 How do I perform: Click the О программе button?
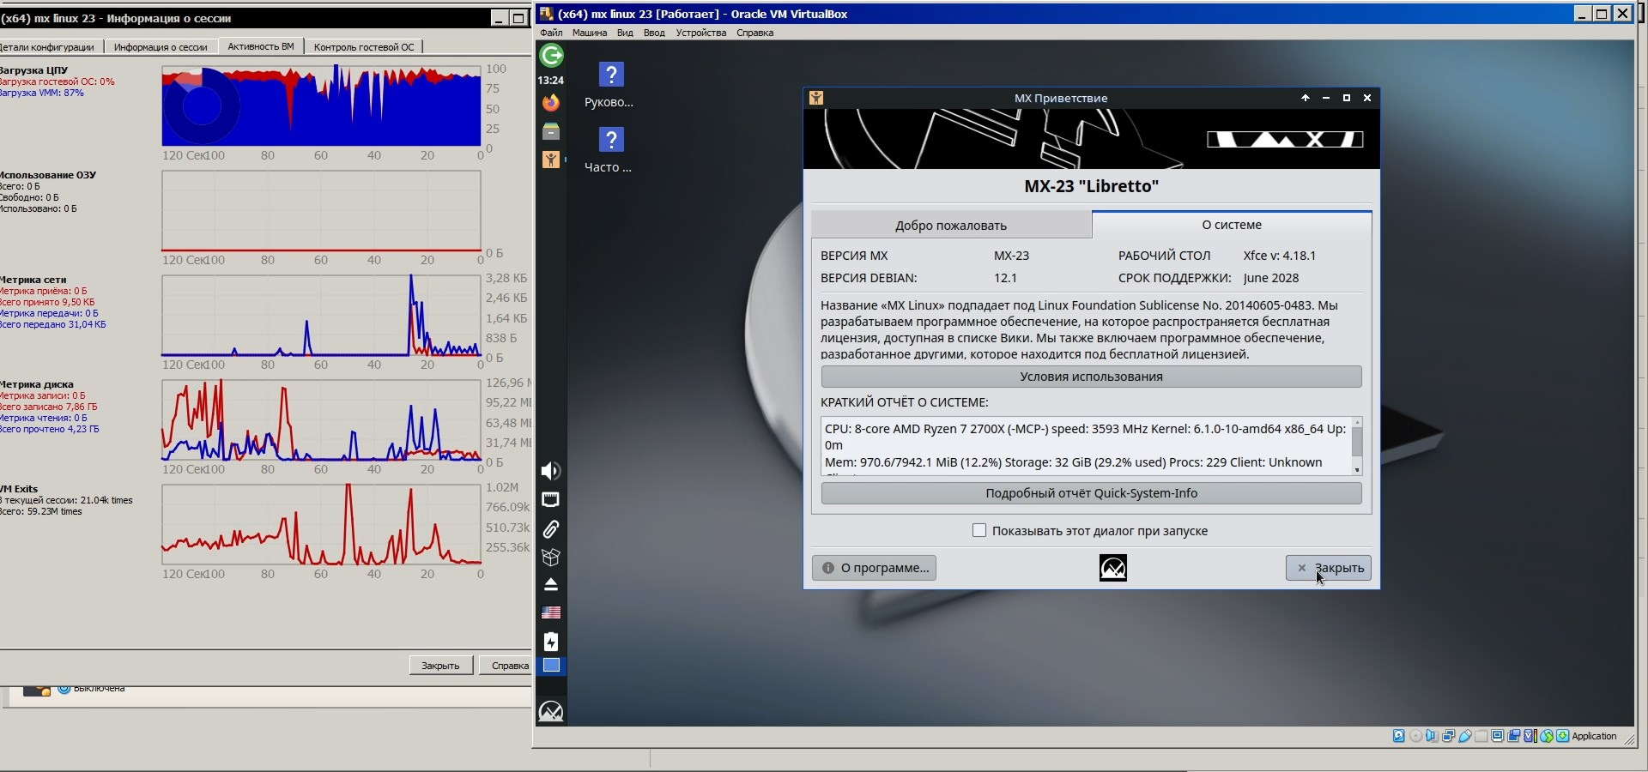(x=875, y=568)
